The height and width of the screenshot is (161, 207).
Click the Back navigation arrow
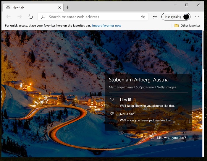[x=9, y=17]
